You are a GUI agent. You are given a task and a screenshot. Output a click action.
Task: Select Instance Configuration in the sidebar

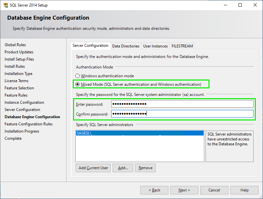tap(24, 102)
